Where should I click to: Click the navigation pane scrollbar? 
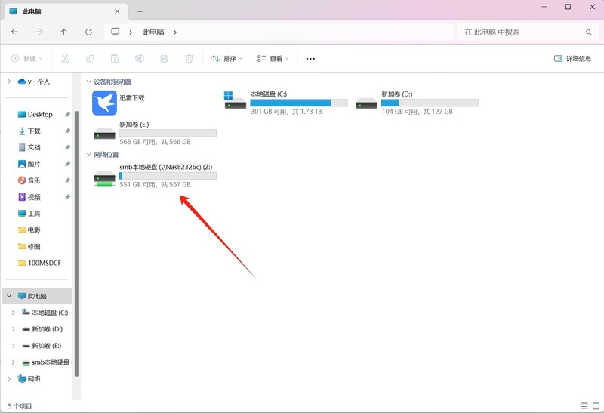point(76,243)
